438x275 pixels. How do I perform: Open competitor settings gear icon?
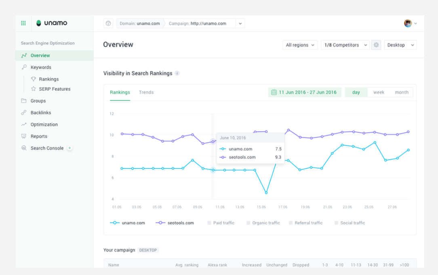(376, 45)
